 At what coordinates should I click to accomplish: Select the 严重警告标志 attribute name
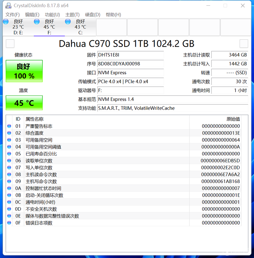(39, 126)
